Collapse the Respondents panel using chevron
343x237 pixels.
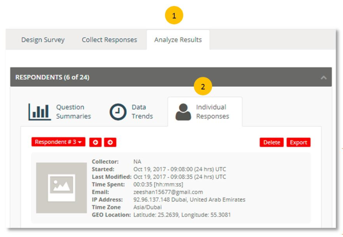pos(323,77)
